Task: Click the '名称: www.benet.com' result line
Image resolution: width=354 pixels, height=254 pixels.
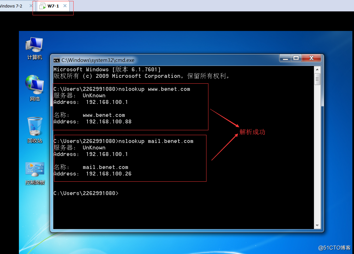Action: [x=89, y=115]
